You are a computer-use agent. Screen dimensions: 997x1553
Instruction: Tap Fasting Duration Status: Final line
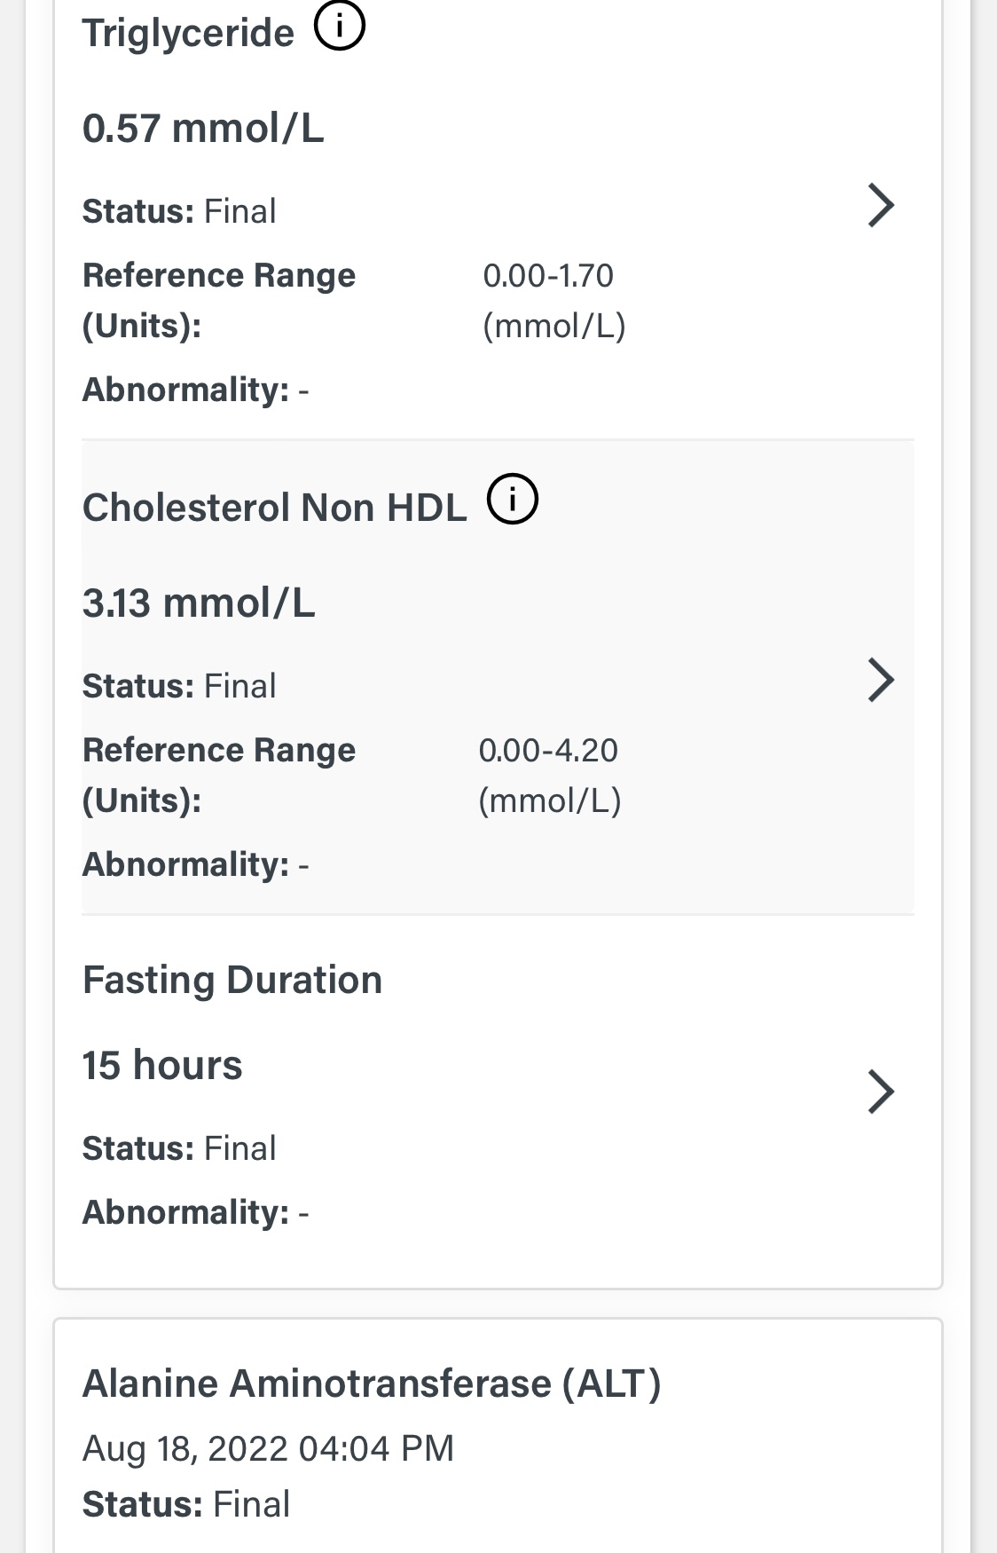point(179,1149)
